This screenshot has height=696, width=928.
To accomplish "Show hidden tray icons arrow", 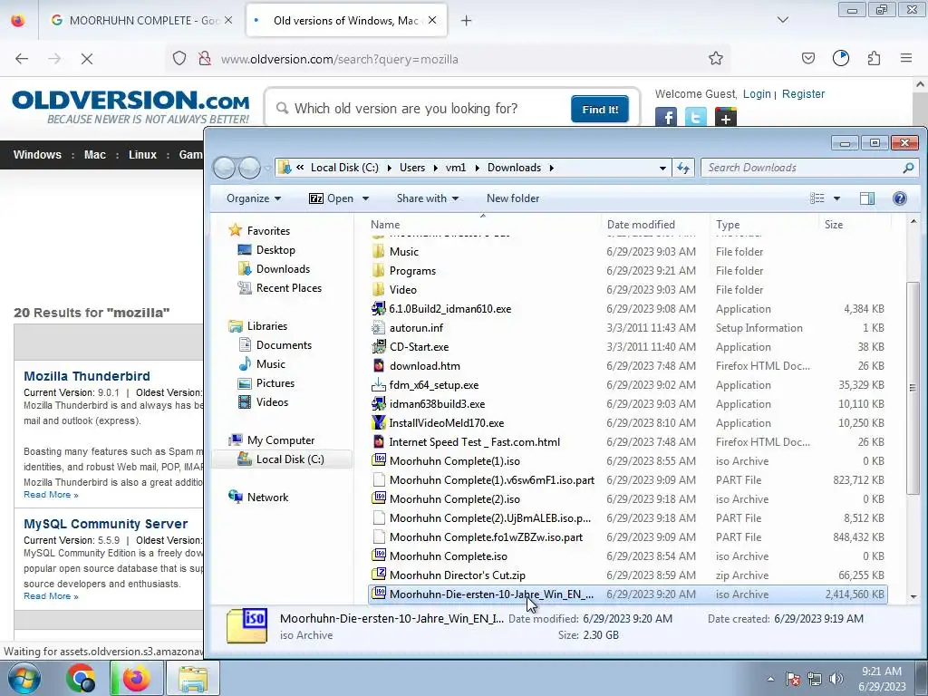I will (x=770, y=679).
